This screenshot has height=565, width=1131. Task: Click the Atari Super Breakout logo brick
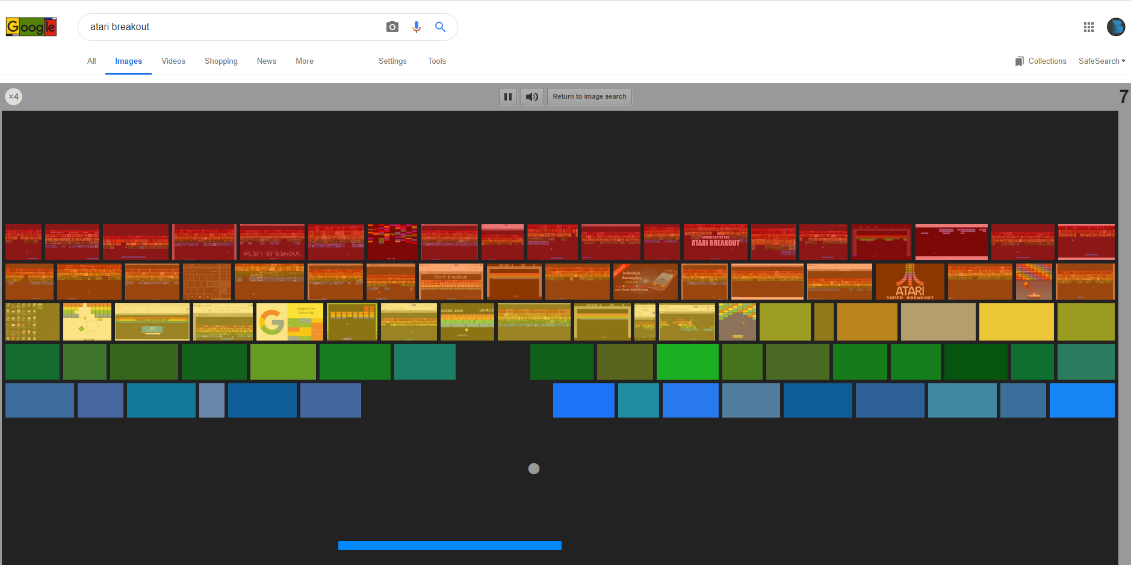pos(910,282)
